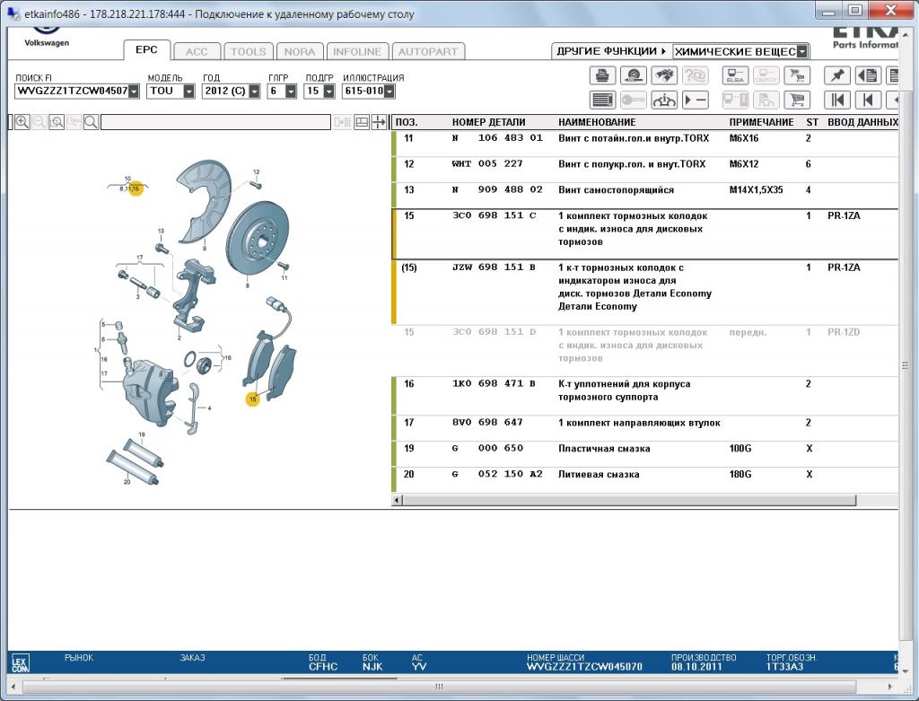Screen dimensions: 919x701
Task: Switch to the AUTOPART tab
Action: [428, 51]
